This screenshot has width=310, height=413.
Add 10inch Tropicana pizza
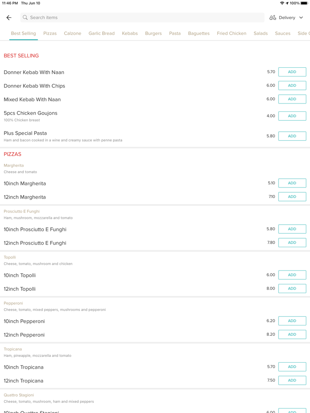[292, 367]
